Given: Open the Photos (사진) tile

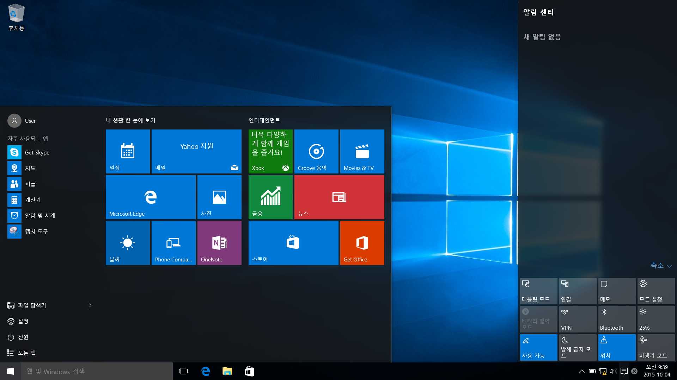Looking at the screenshot, I should tap(219, 197).
